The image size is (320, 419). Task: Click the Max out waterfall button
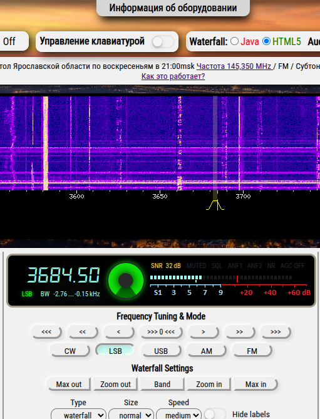pos(69,385)
